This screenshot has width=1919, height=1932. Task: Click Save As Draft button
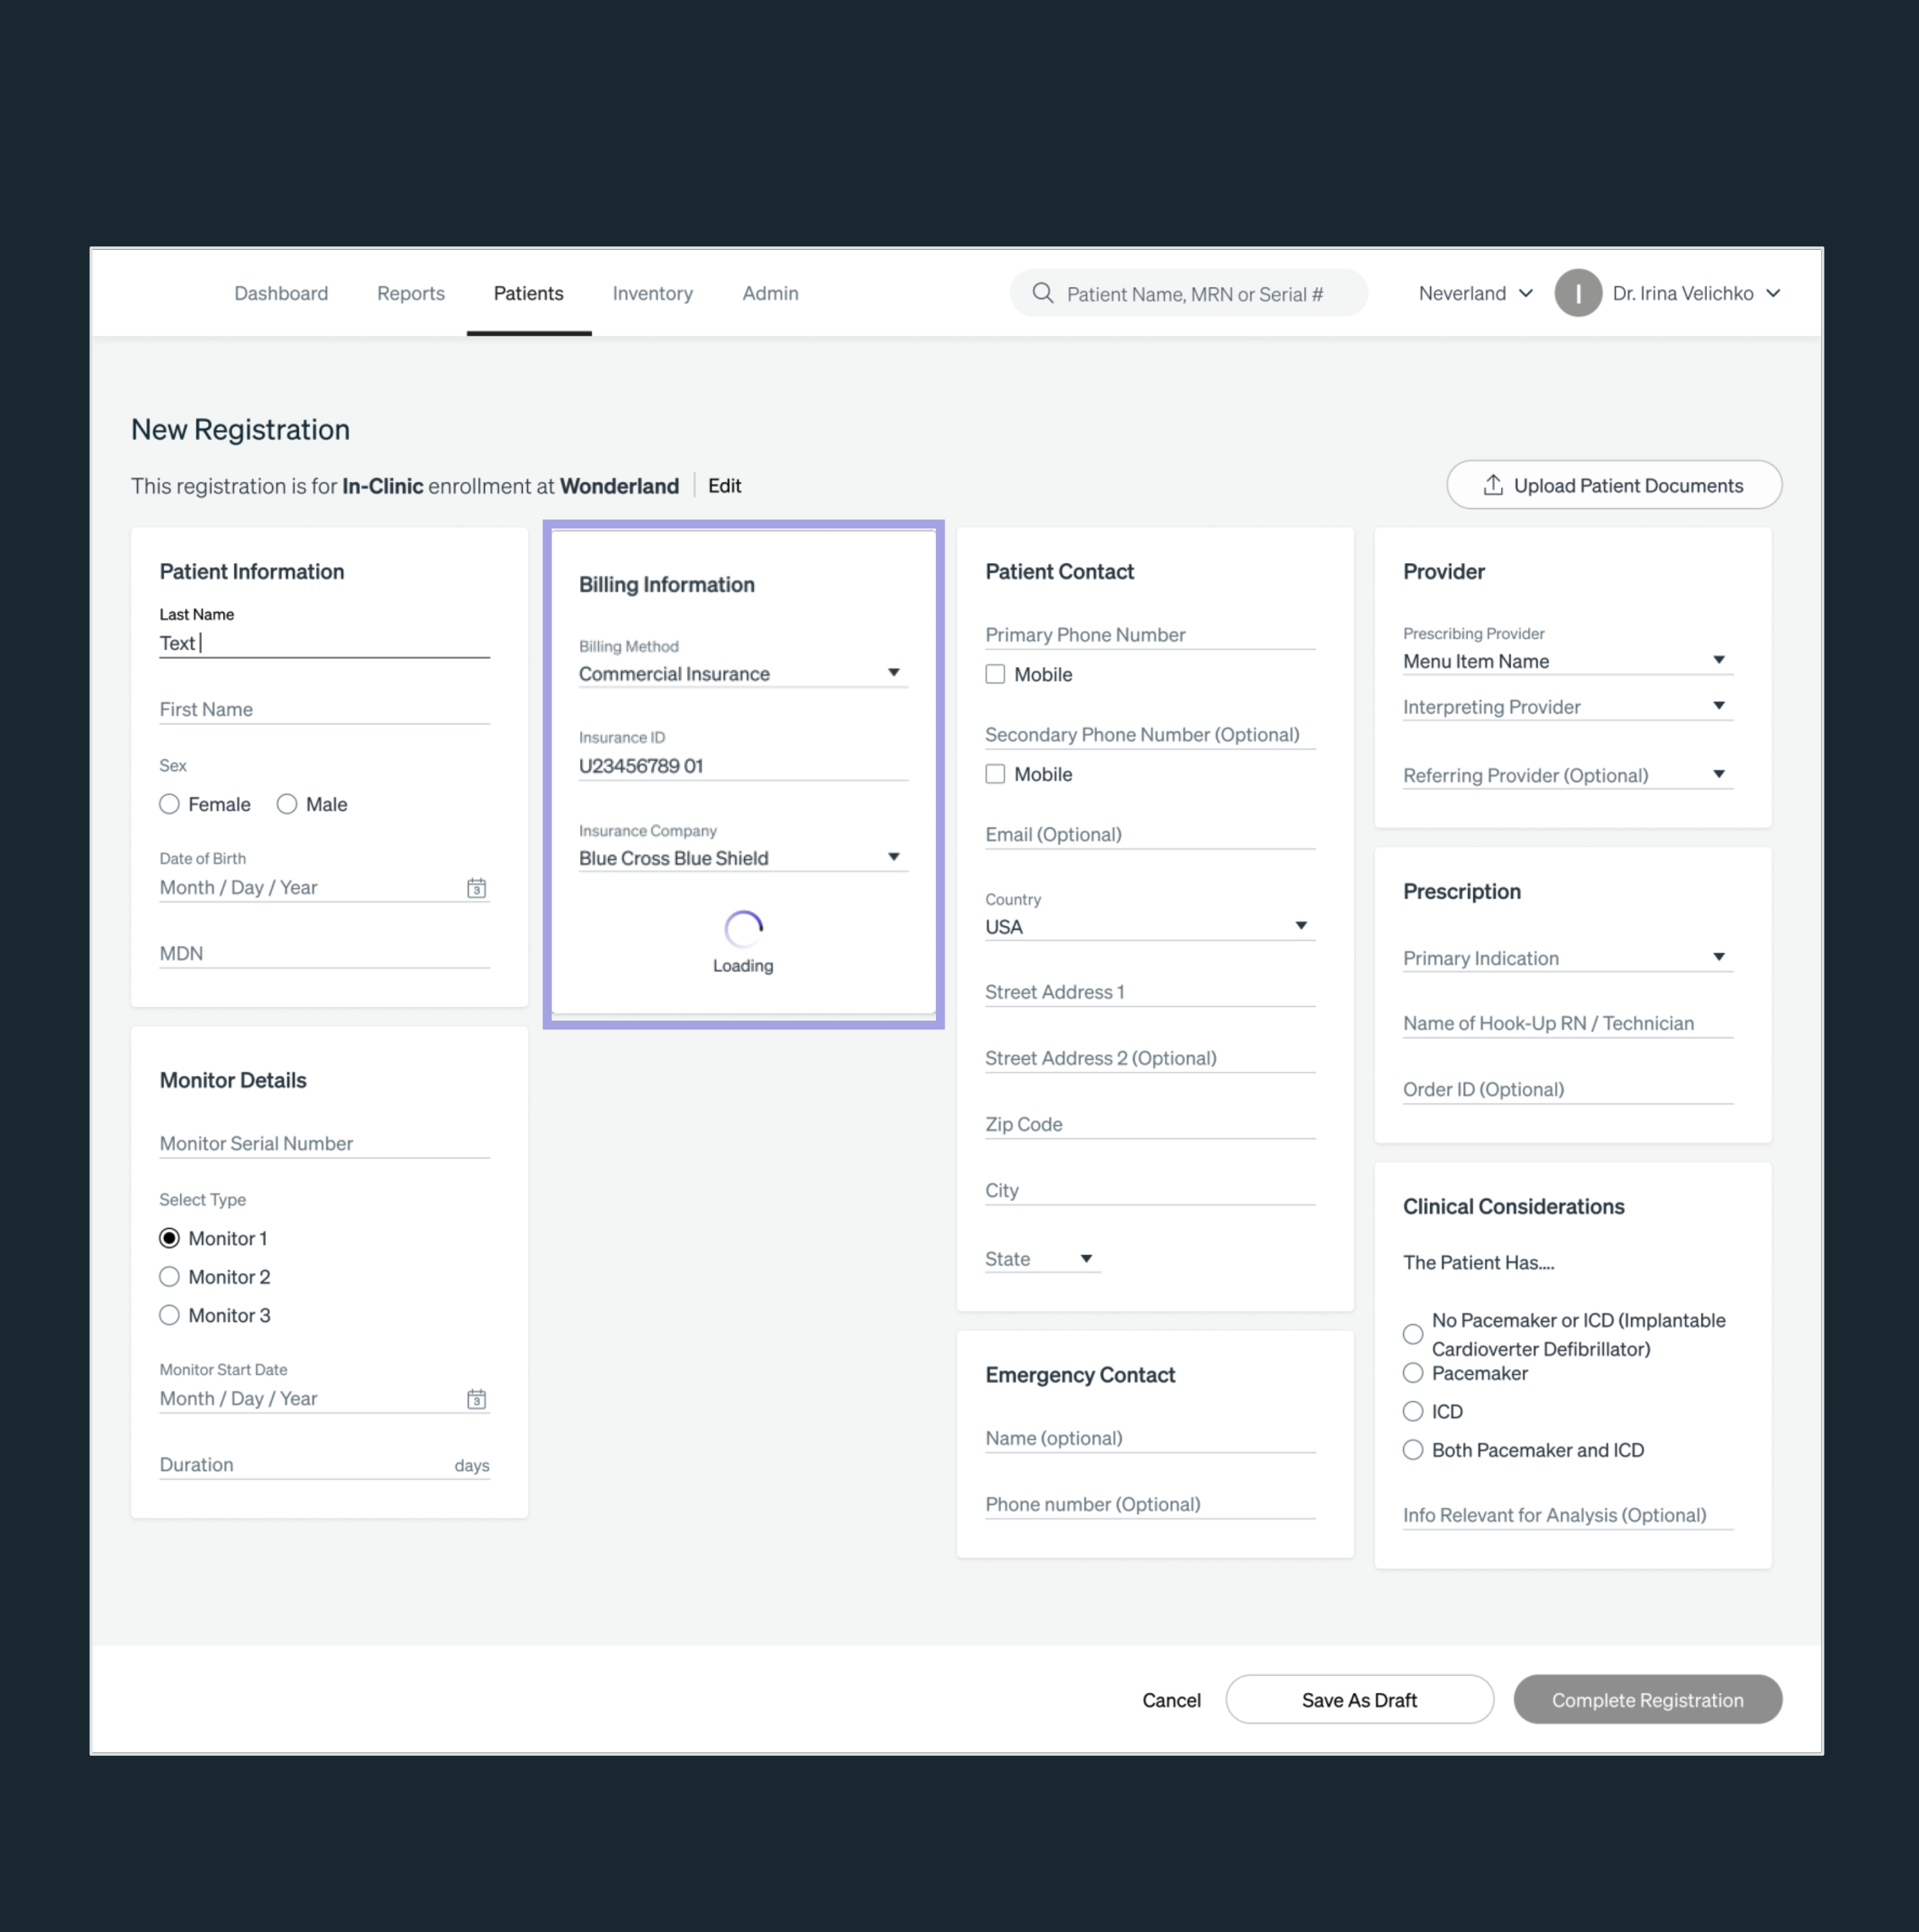tap(1359, 1700)
